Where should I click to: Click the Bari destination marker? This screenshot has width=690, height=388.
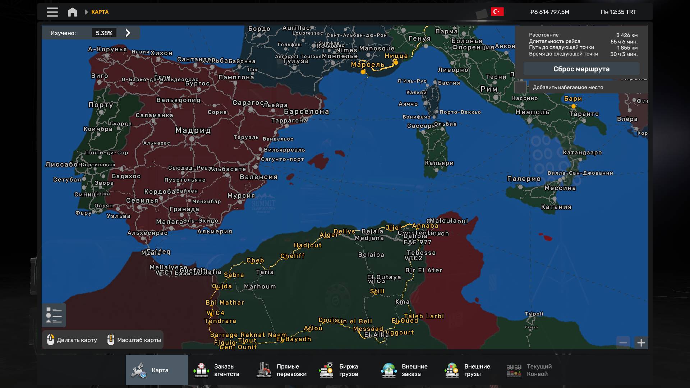click(x=574, y=106)
